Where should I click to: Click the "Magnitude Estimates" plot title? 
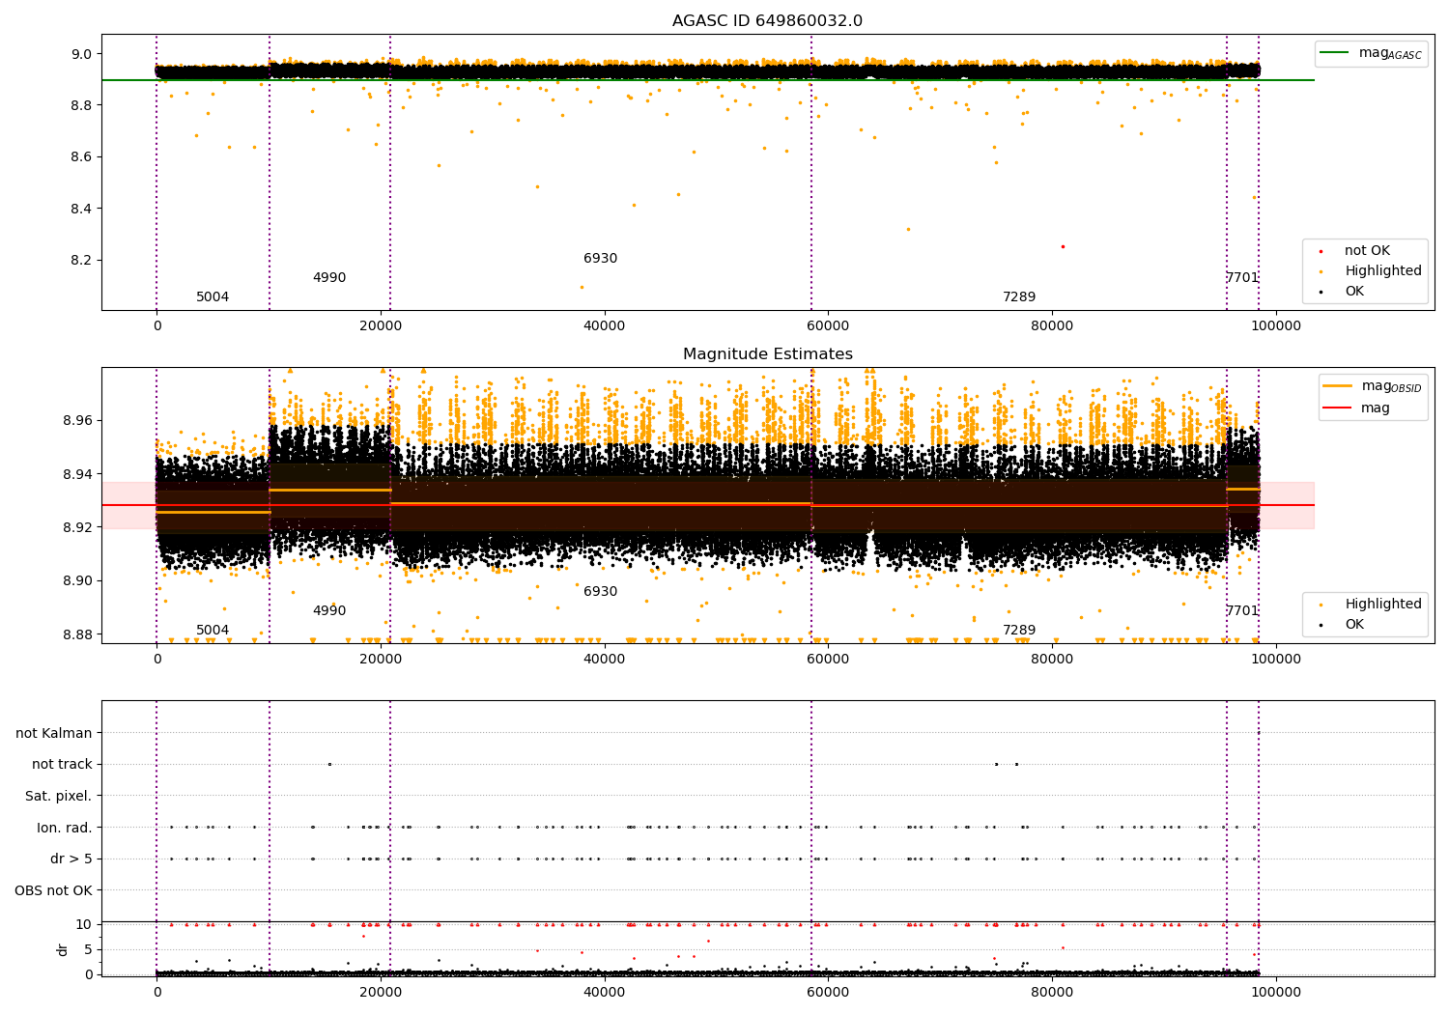[767, 354]
